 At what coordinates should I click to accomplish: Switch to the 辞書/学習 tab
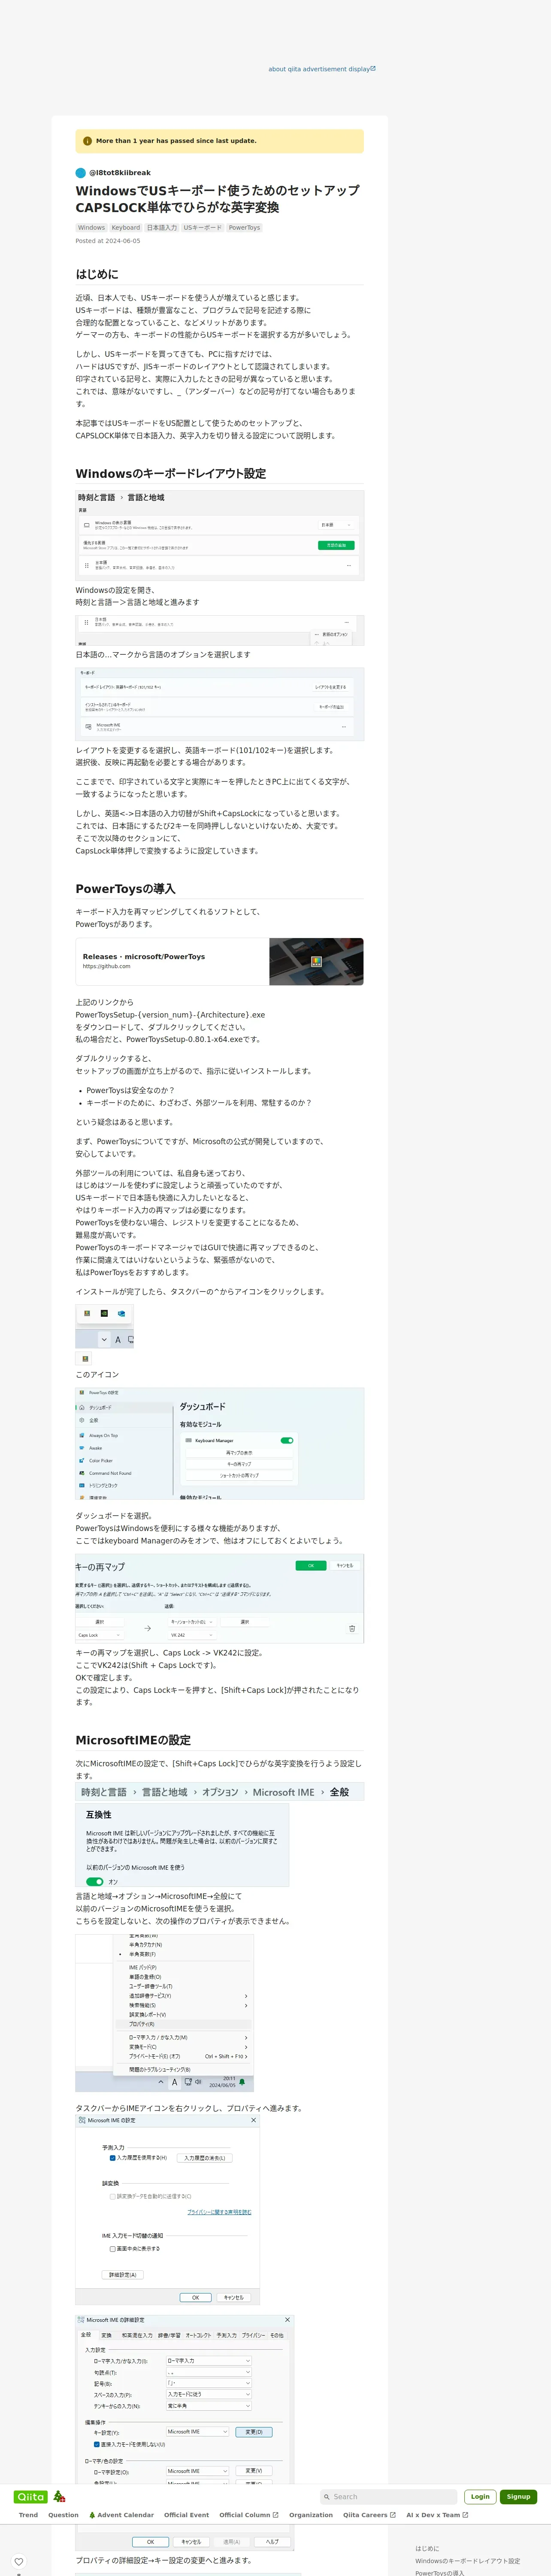169,2336
